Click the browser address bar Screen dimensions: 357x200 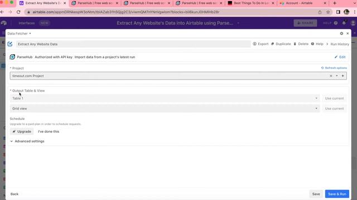[171, 12]
